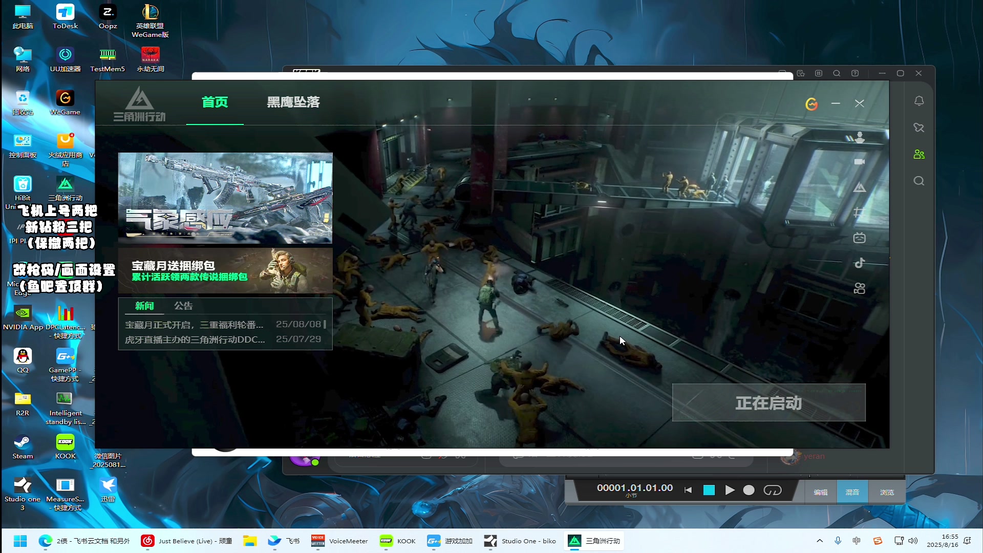Switch to 黑鹰坠落 tab

[x=293, y=102]
